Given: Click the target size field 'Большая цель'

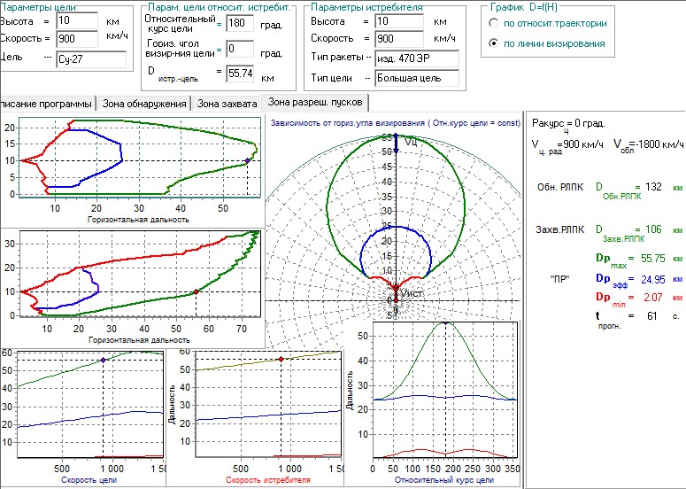Looking at the screenshot, I should pos(417,78).
